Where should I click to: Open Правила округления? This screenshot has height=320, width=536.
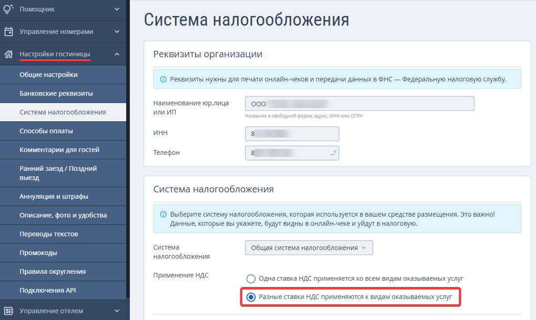point(63,271)
